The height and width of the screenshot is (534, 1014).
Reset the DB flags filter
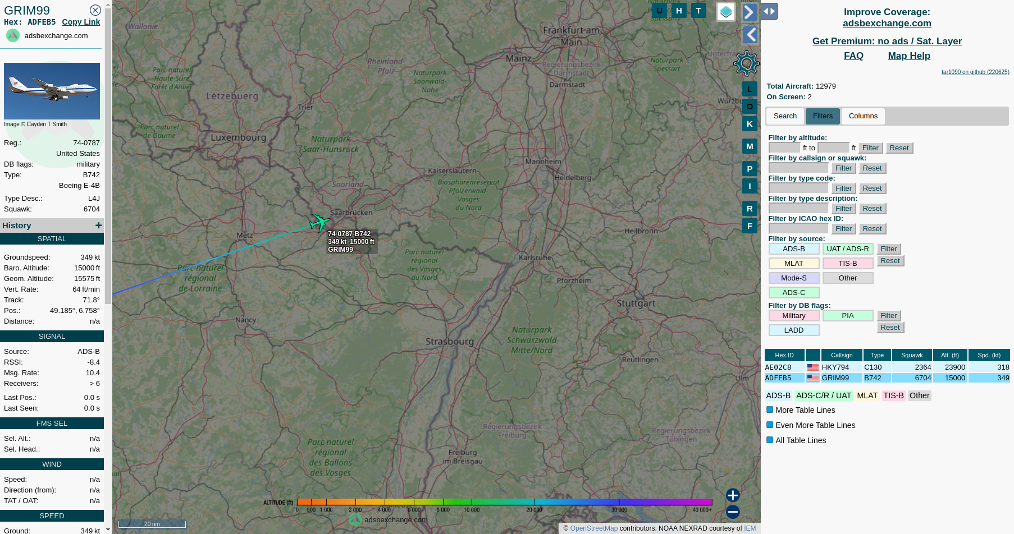[890, 328]
